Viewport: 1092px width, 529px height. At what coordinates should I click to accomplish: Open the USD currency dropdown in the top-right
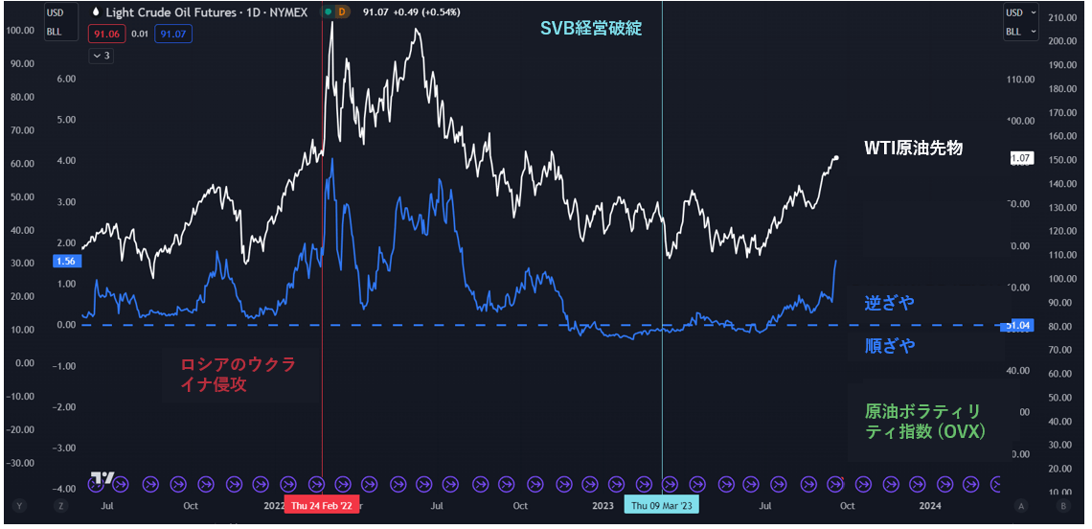pos(1020,12)
